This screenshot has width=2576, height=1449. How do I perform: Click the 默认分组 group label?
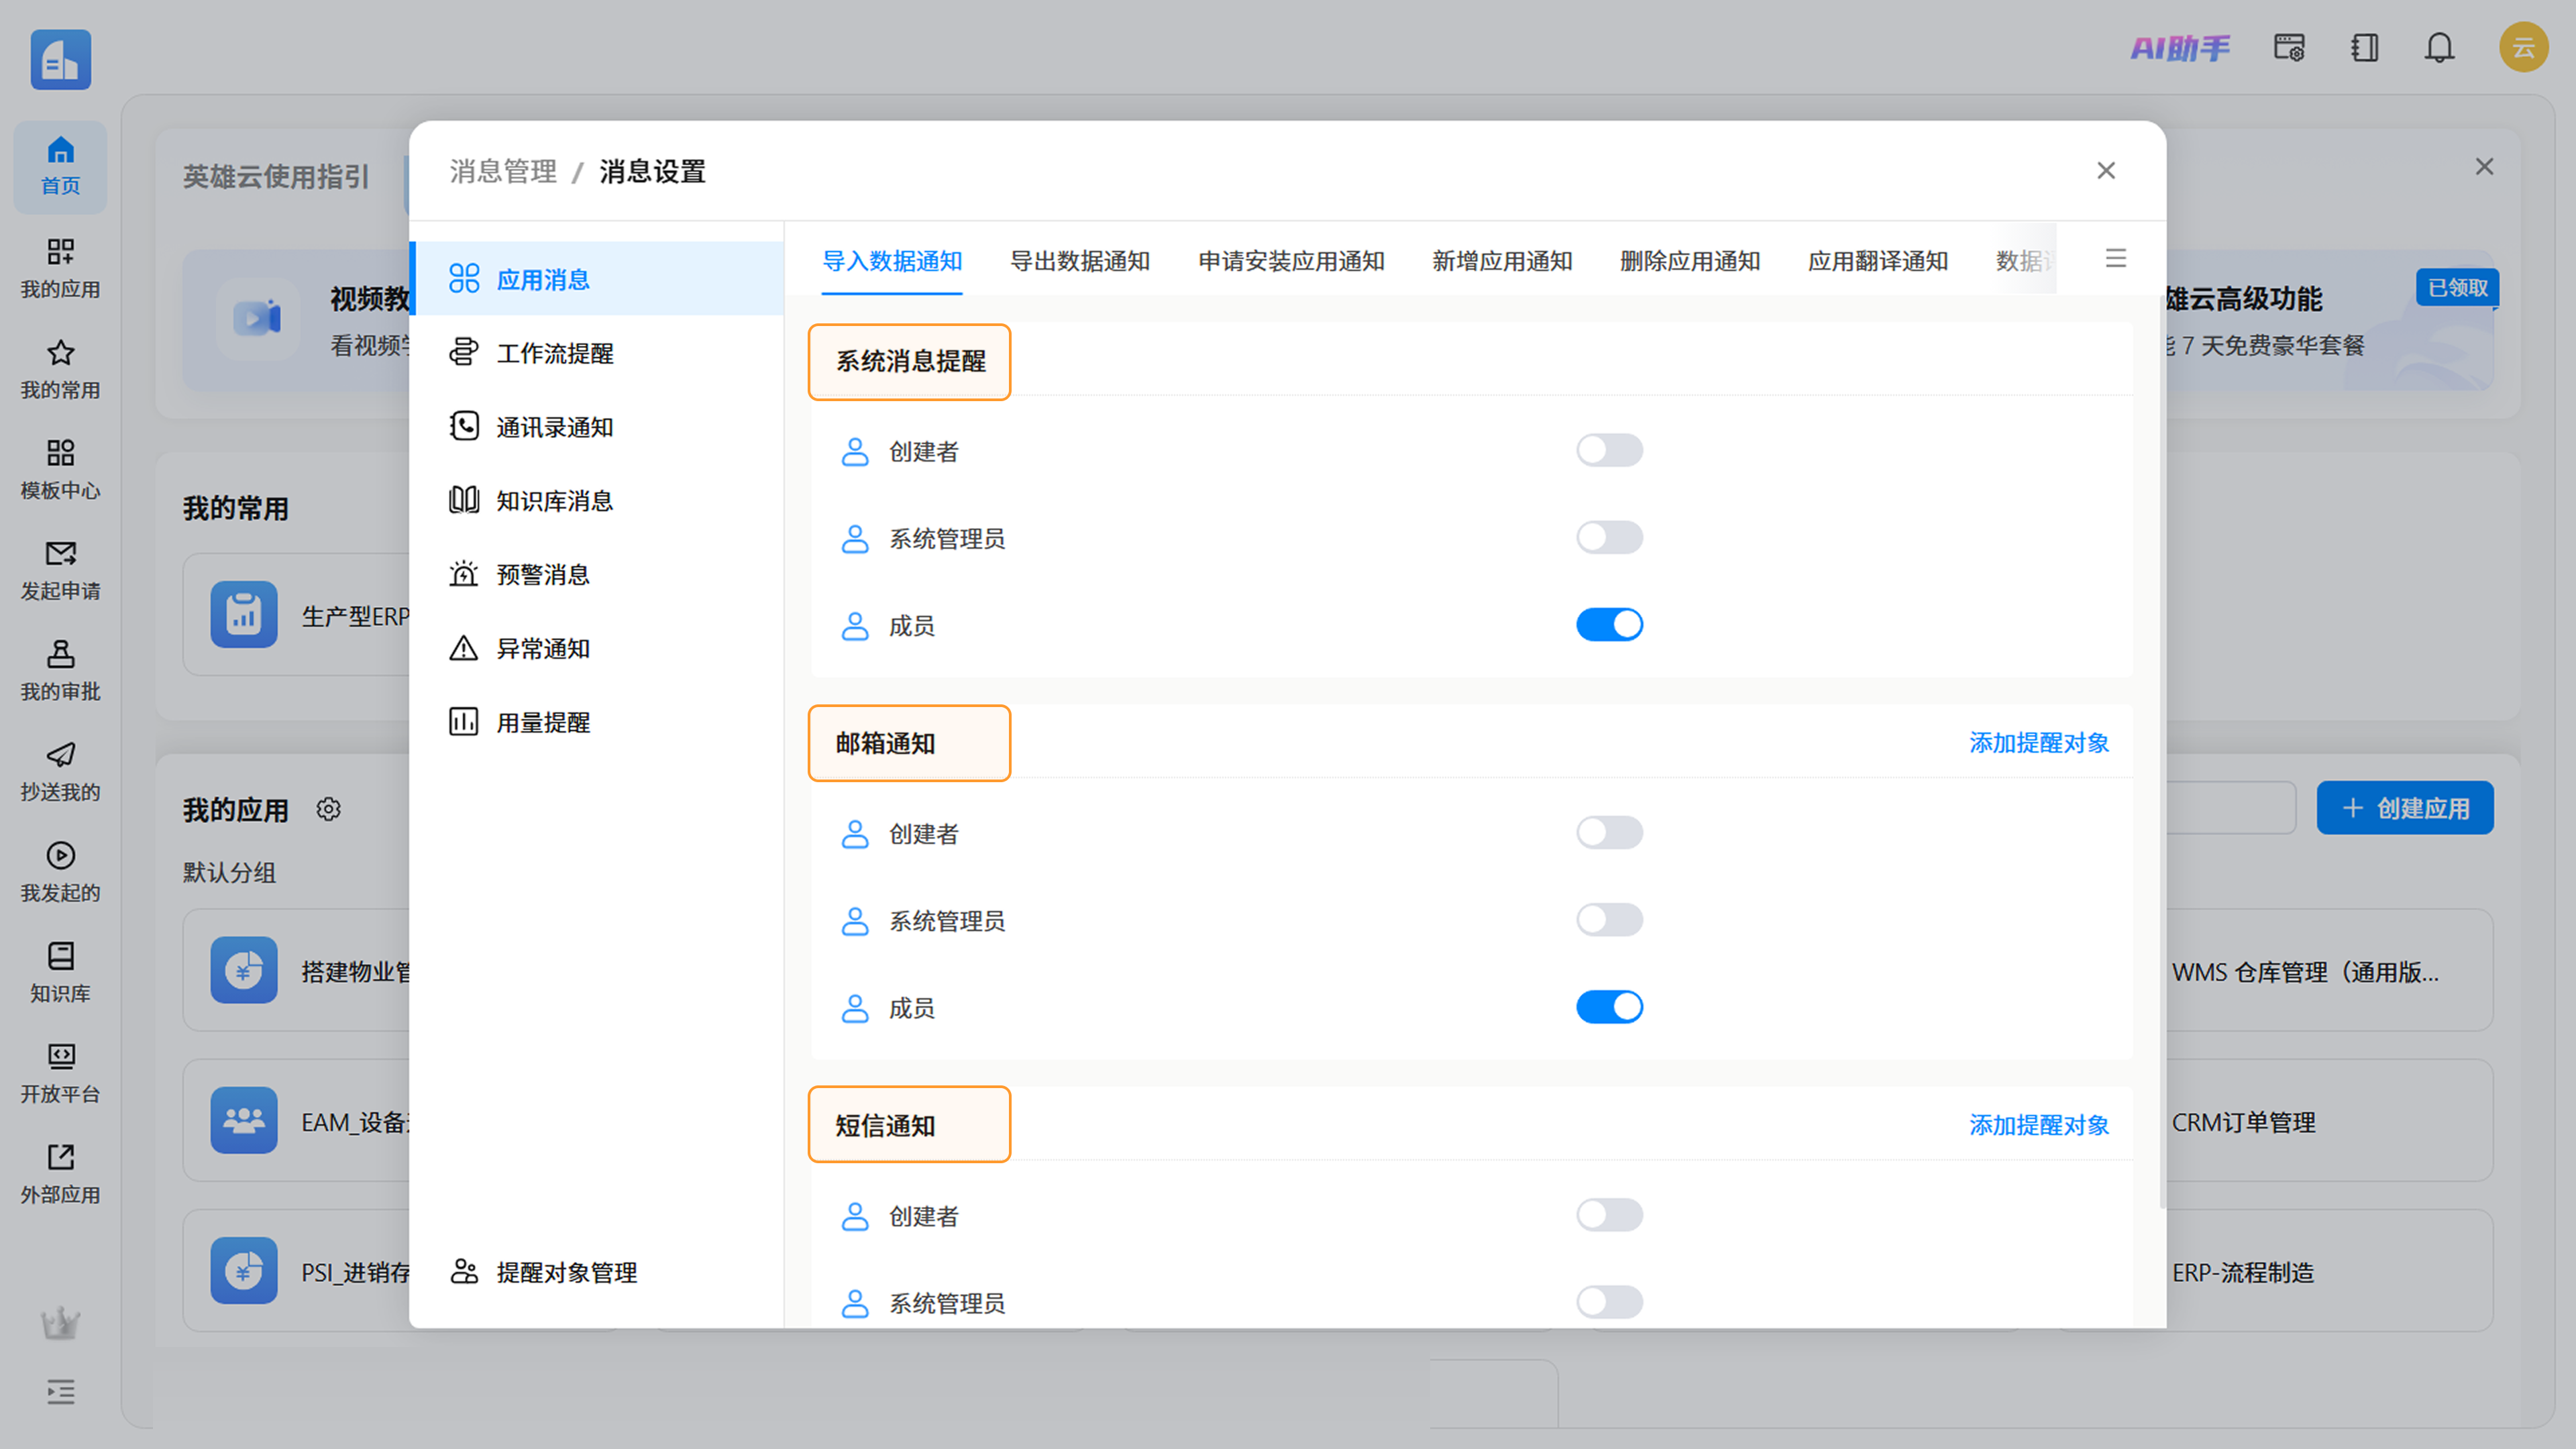click(x=229, y=872)
